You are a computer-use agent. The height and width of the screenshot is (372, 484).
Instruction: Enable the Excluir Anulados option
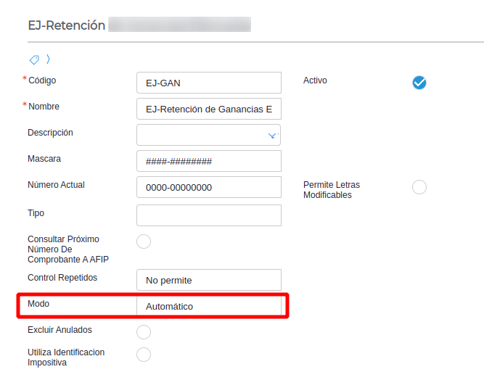point(144,332)
